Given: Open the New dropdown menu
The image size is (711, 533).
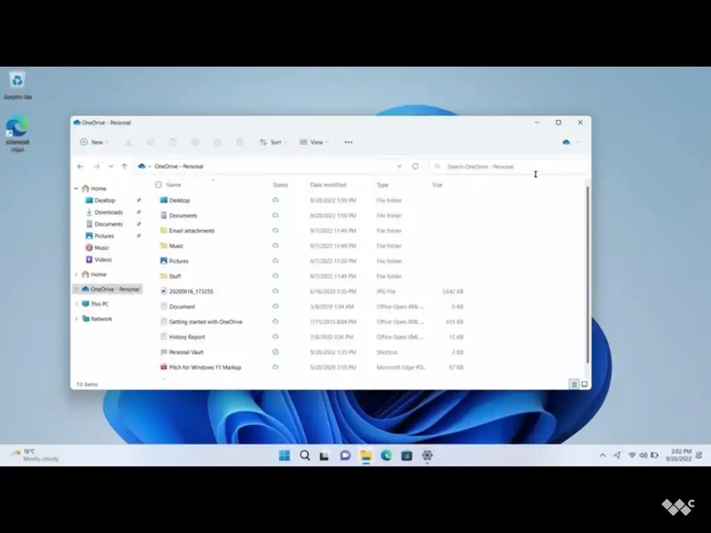Looking at the screenshot, I should 94,142.
